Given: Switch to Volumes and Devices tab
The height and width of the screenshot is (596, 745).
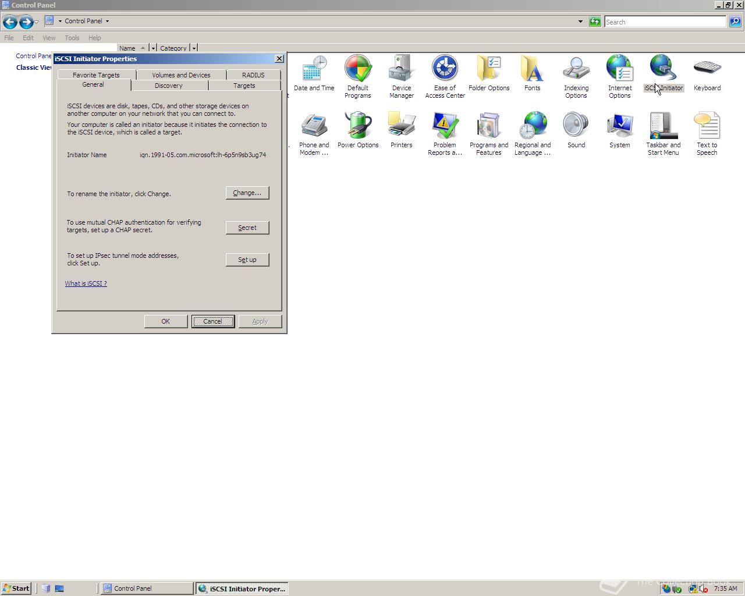Looking at the screenshot, I should click(x=181, y=75).
